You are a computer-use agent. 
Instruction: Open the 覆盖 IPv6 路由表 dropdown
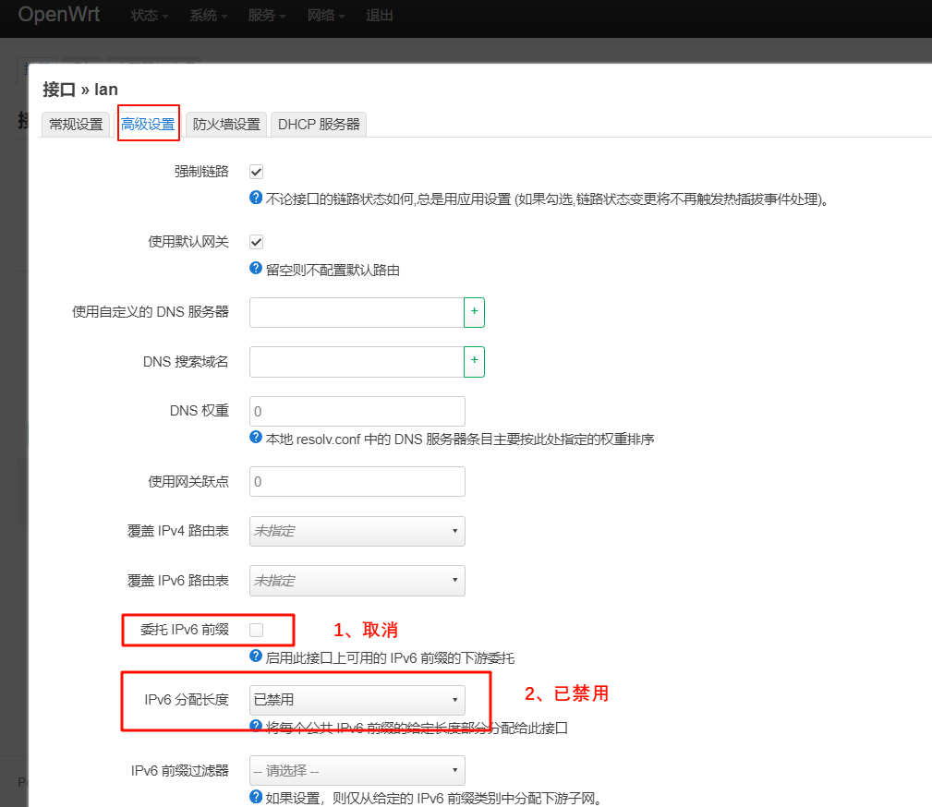click(x=357, y=580)
